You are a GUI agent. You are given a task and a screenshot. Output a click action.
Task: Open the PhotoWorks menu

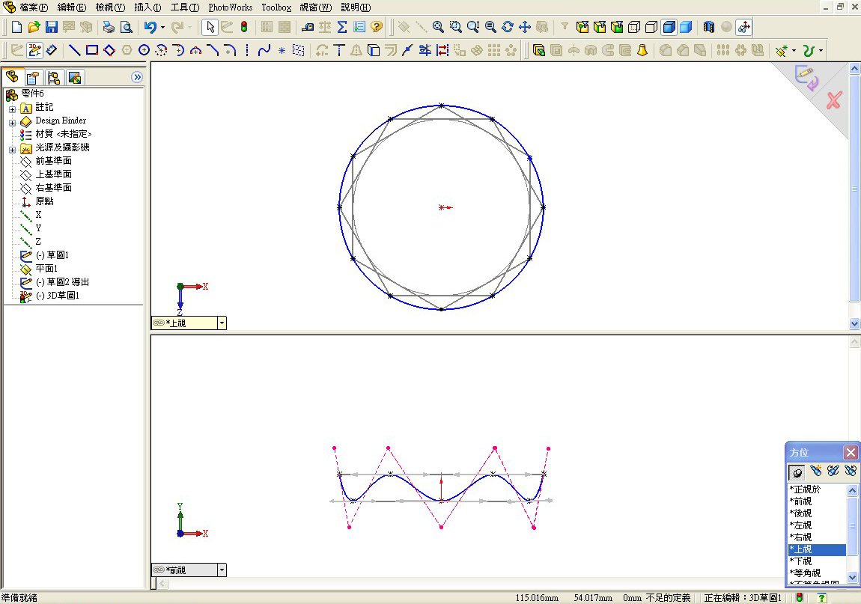coord(229,7)
